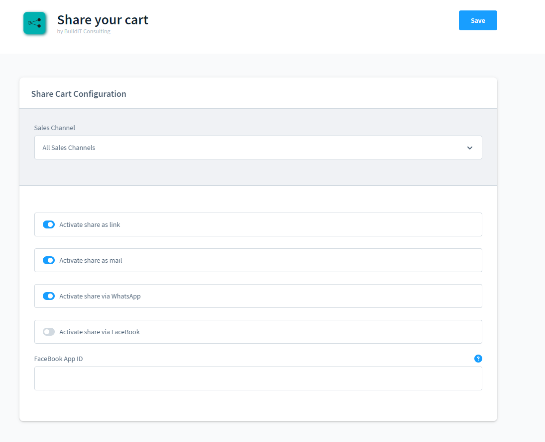Click the Share Cart Configuration card heading
Image resolution: width=545 pixels, height=442 pixels.
click(x=79, y=94)
